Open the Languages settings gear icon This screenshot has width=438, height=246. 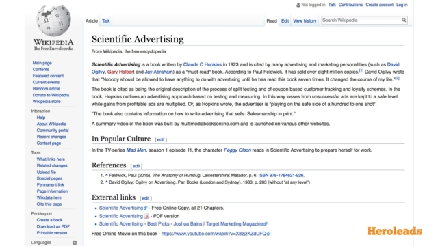[x=75, y=243]
